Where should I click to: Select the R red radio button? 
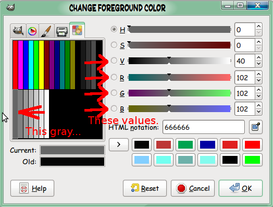click(114, 77)
